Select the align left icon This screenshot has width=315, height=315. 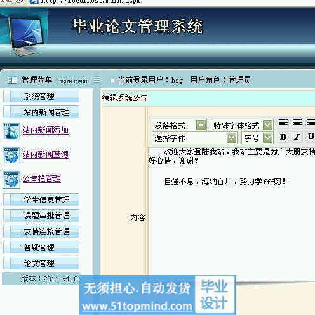283,123
